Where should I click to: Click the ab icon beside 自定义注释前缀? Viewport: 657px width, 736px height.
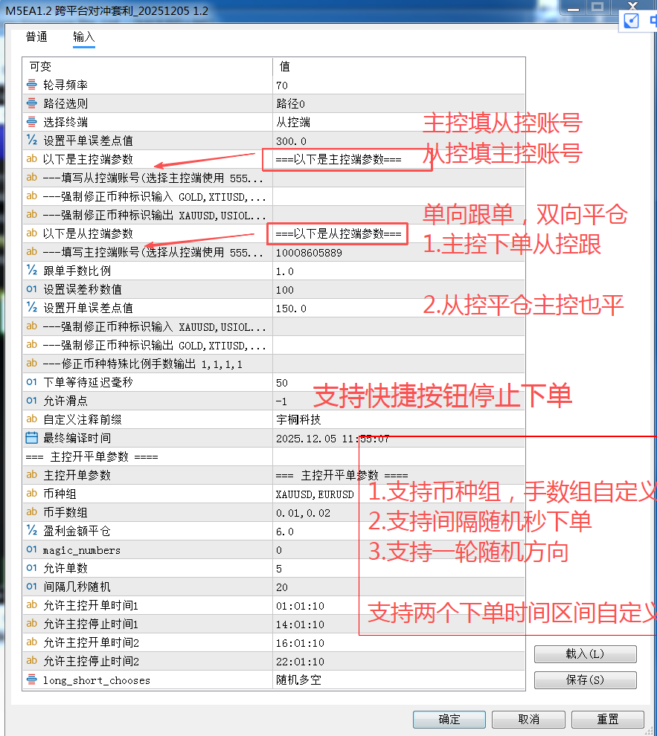31,419
